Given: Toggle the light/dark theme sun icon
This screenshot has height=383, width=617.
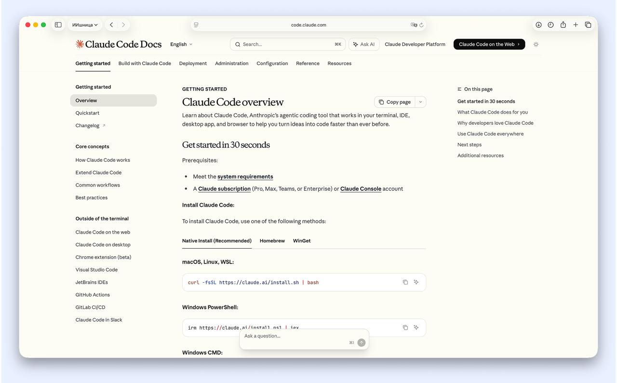Looking at the screenshot, I should pyautogui.click(x=536, y=44).
